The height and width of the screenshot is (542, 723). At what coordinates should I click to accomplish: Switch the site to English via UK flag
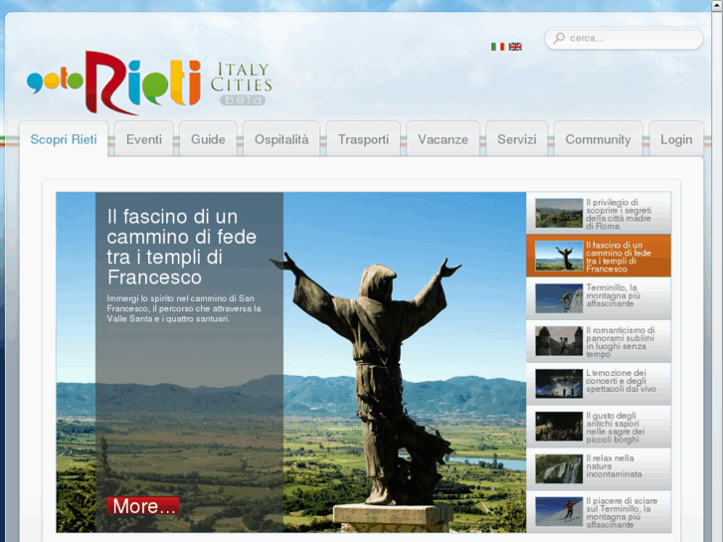tap(515, 47)
